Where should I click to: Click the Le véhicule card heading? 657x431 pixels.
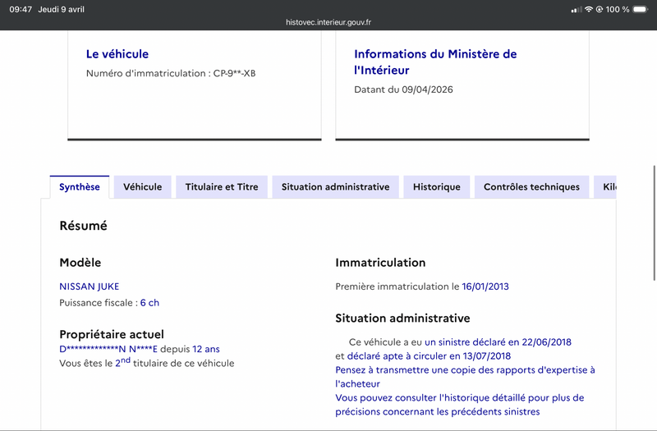click(117, 54)
